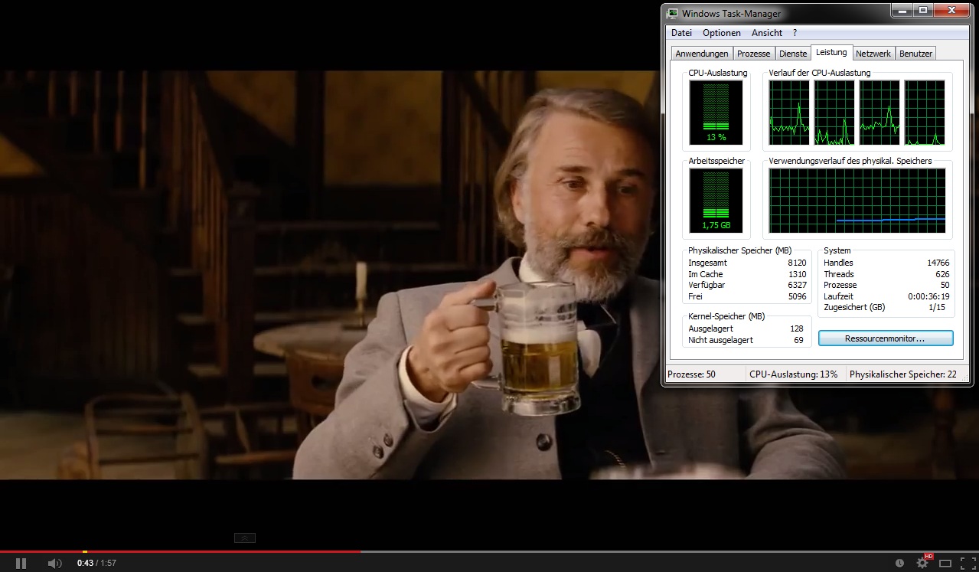Click the Threads value 626
979x572 pixels.
[x=942, y=274]
